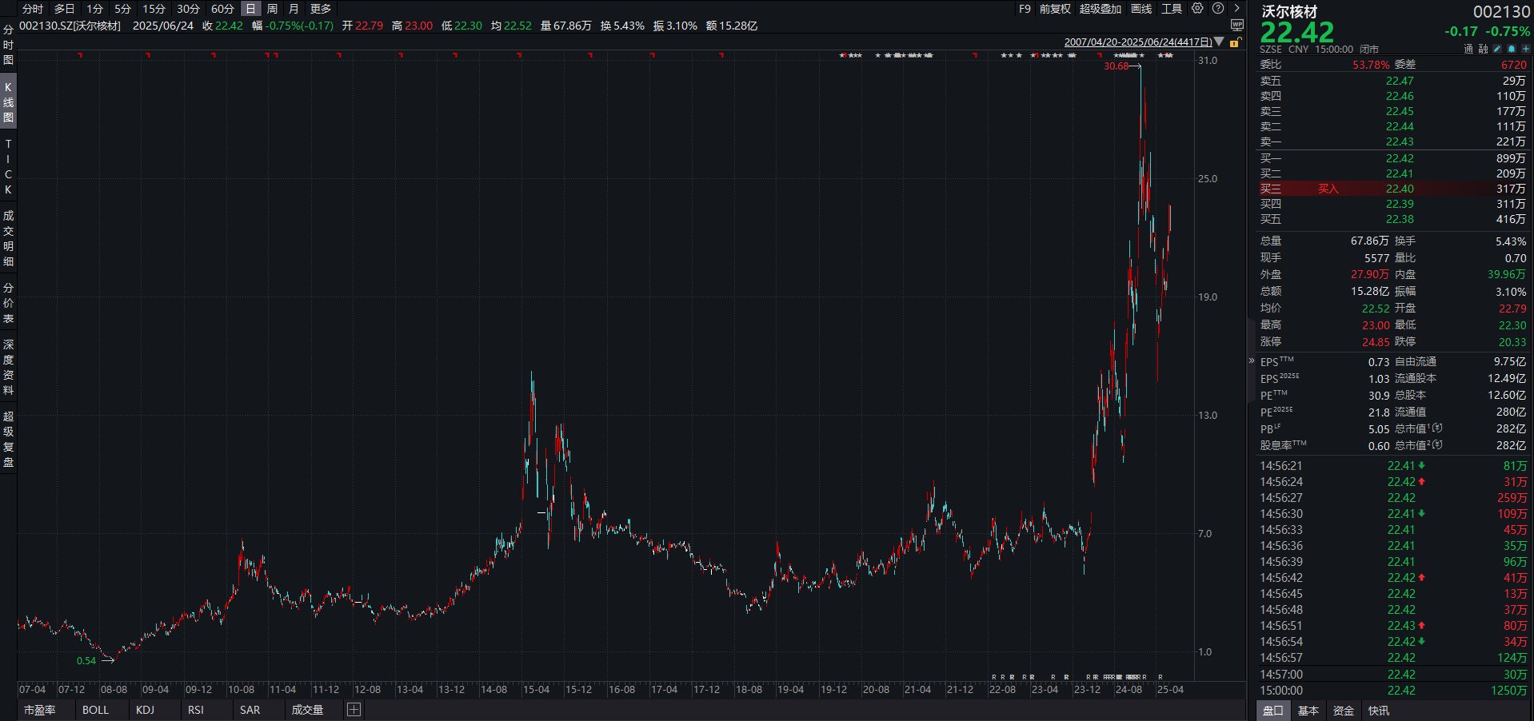The width and height of the screenshot is (1534, 721).
Task: Open the 多日 multi-day dropdown
Action: click(x=64, y=9)
